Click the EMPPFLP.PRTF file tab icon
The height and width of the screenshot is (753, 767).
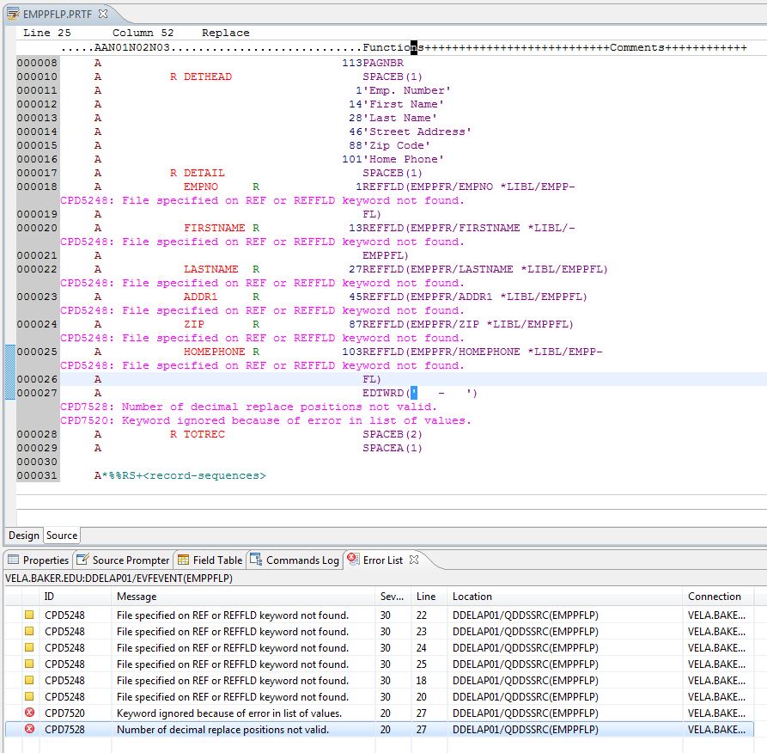pos(13,14)
